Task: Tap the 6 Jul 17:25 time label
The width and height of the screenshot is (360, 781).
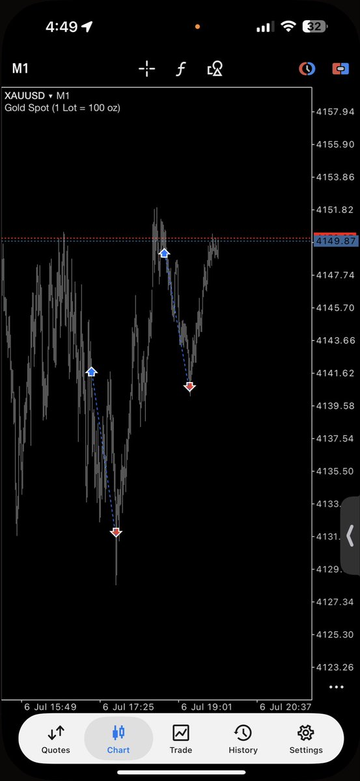Action: [x=128, y=707]
